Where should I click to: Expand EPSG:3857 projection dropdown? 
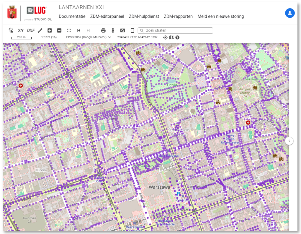[x=109, y=37]
